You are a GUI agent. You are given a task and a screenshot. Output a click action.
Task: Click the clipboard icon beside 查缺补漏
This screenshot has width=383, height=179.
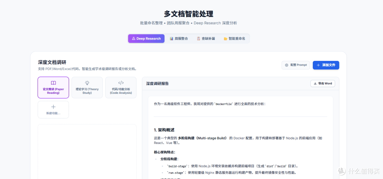(198, 39)
